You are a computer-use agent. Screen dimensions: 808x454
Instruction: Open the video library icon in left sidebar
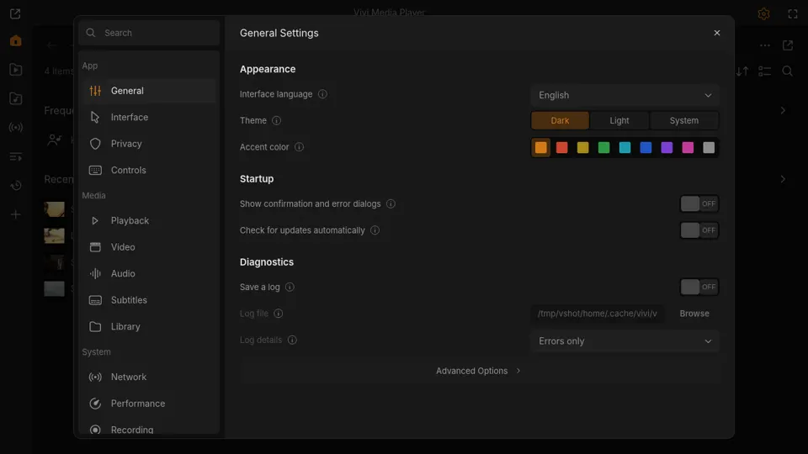[15, 70]
